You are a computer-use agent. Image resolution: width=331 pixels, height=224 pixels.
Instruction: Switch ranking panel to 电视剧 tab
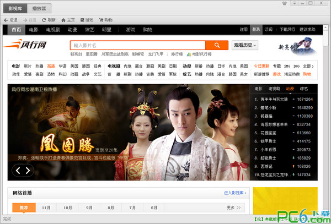tap(274, 89)
